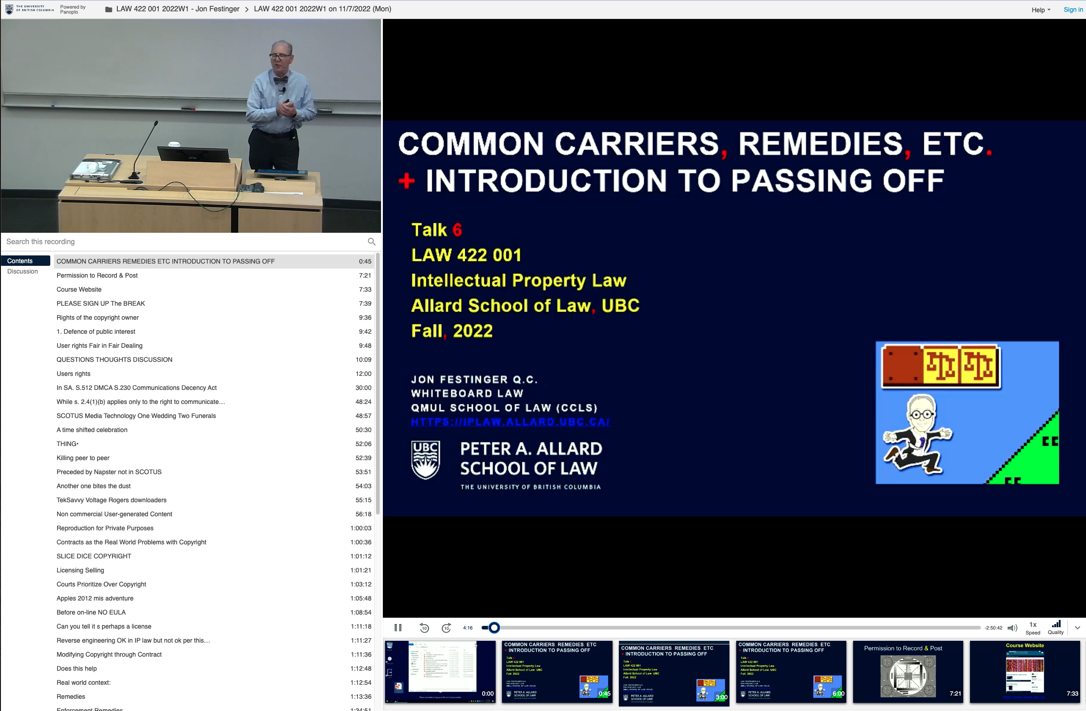
Task: Skip forward 10 seconds in the video
Action: pos(446,628)
